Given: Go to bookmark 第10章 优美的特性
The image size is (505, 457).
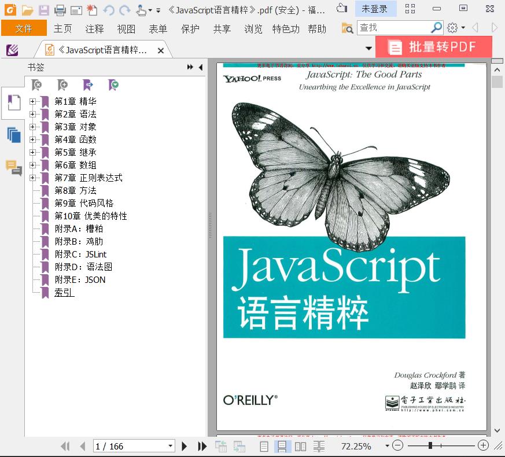Looking at the screenshot, I should click(90, 216).
